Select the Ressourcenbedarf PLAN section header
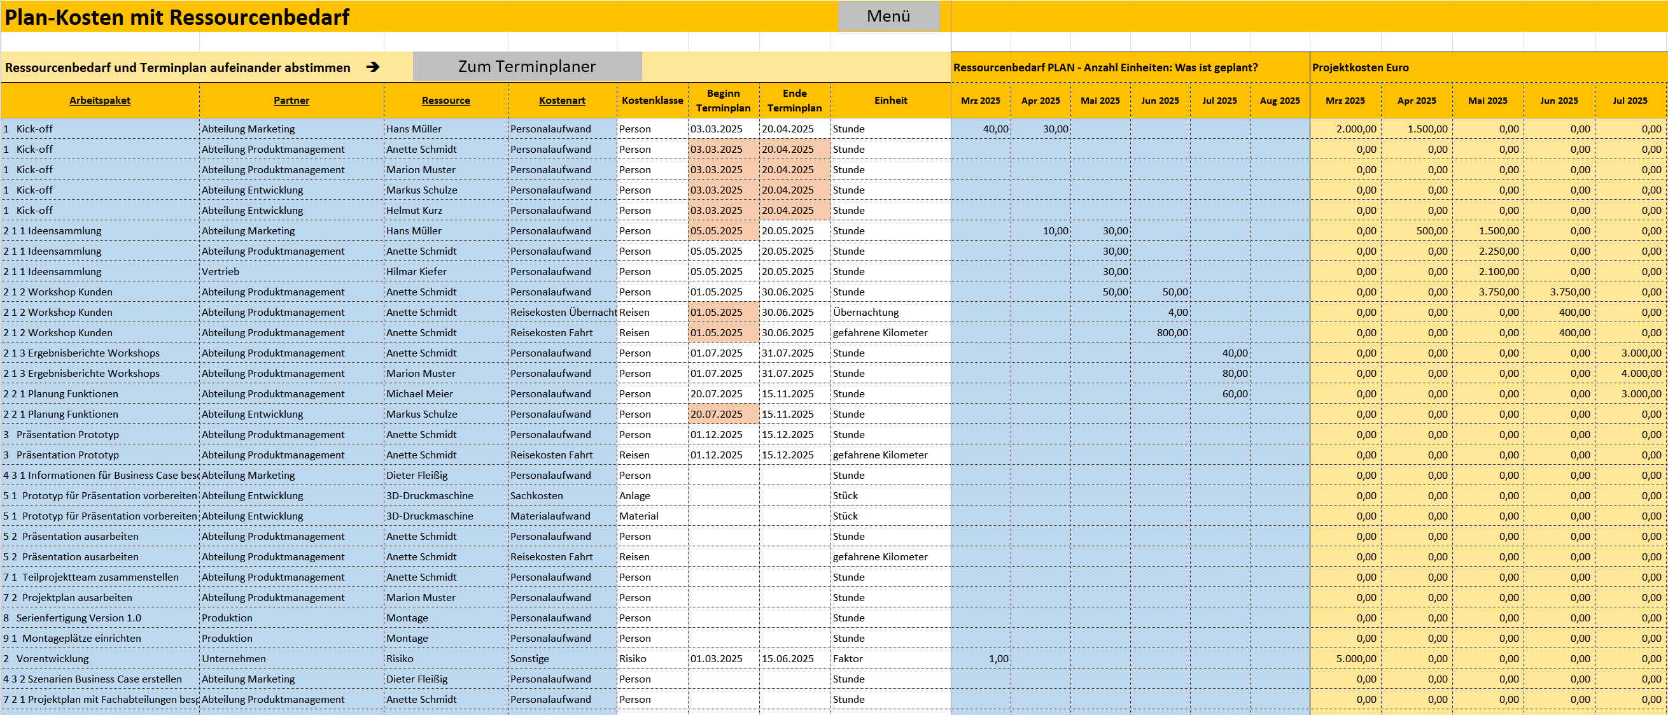 tap(1130, 67)
